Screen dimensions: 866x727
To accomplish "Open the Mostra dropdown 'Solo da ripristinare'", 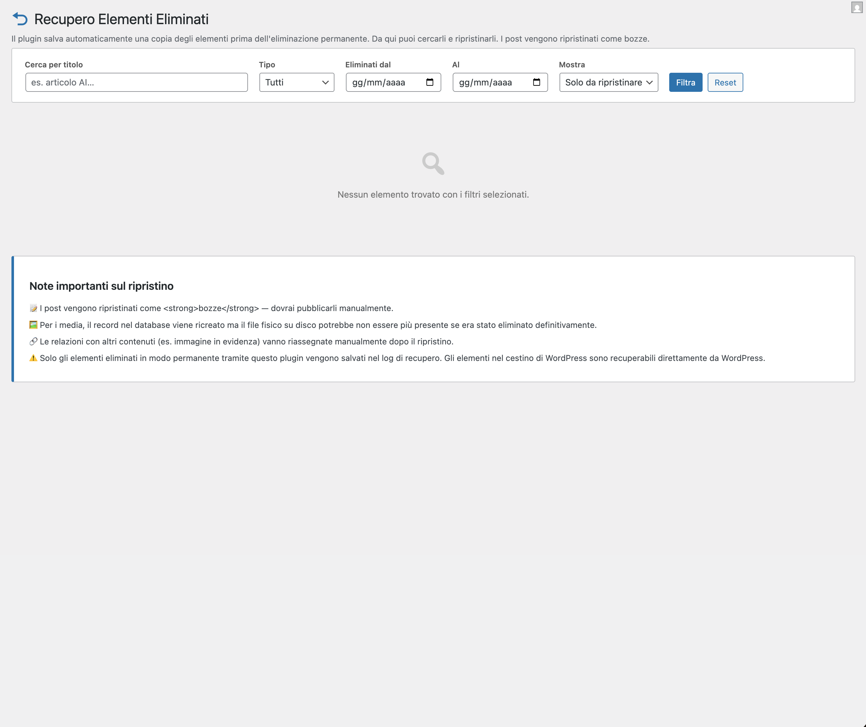I will (608, 82).
